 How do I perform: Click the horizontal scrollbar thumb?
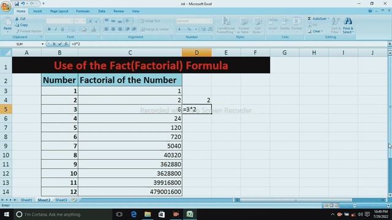(x=296, y=200)
